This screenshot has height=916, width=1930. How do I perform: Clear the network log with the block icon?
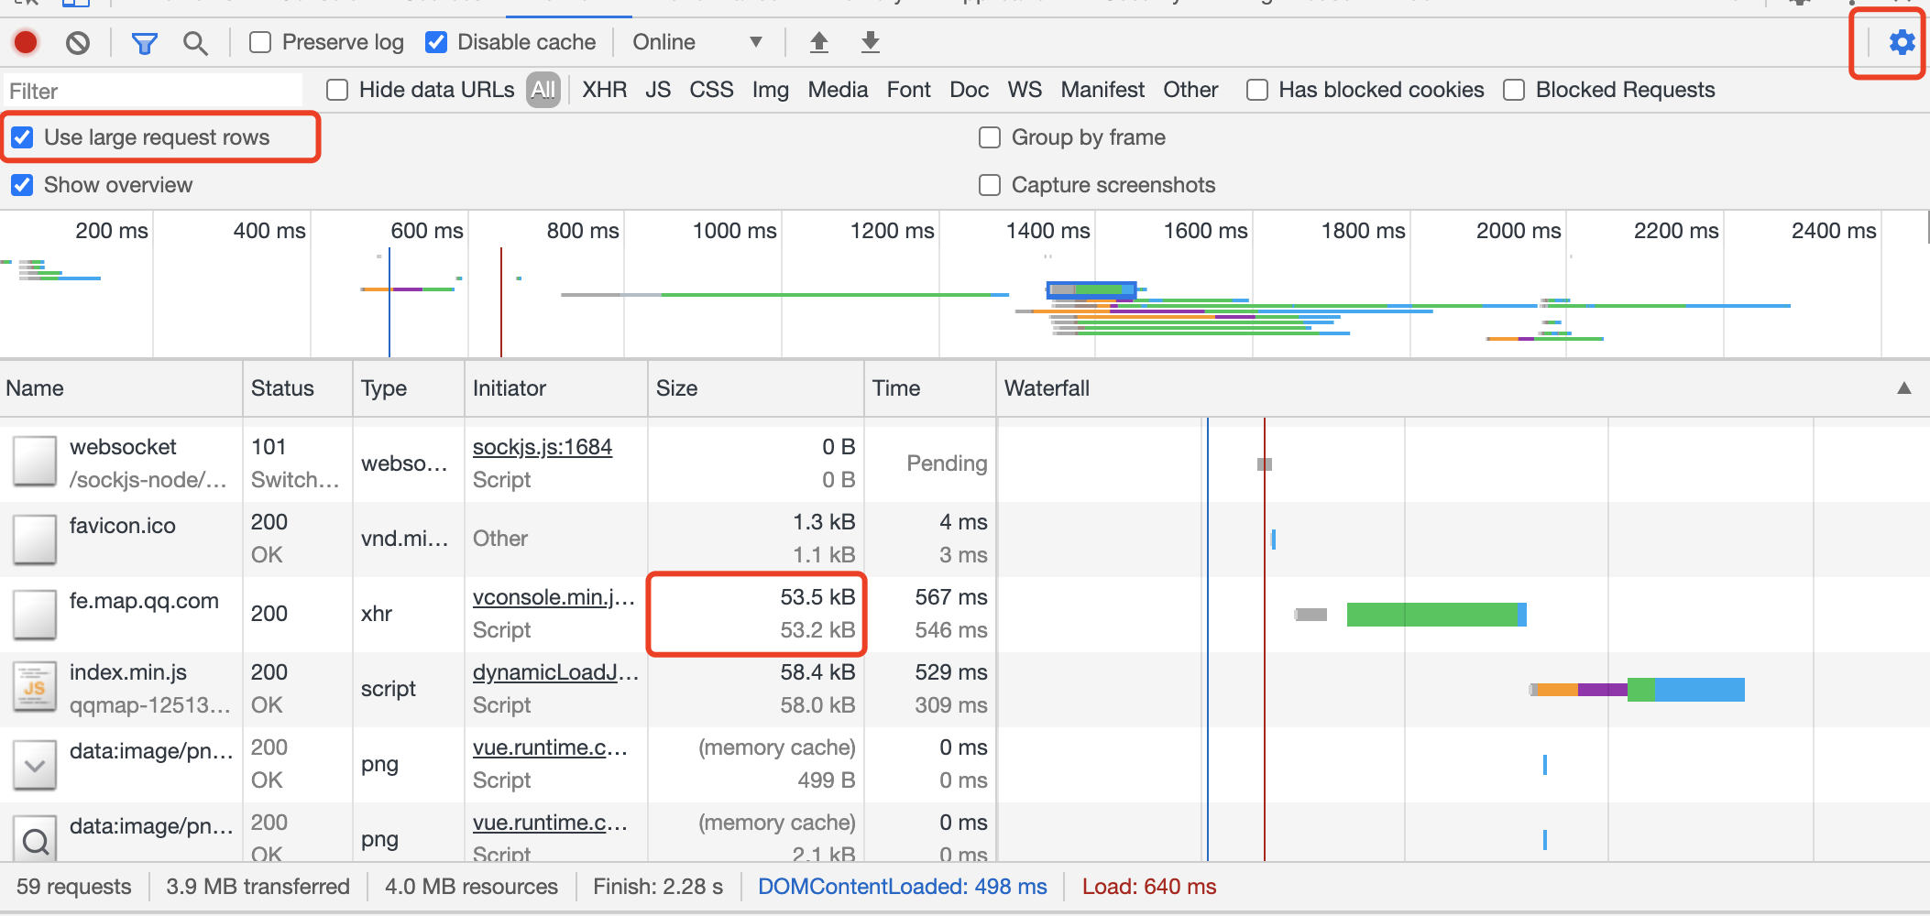[78, 42]
